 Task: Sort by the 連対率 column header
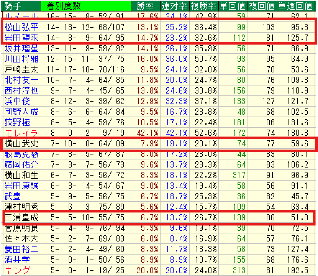175,6
